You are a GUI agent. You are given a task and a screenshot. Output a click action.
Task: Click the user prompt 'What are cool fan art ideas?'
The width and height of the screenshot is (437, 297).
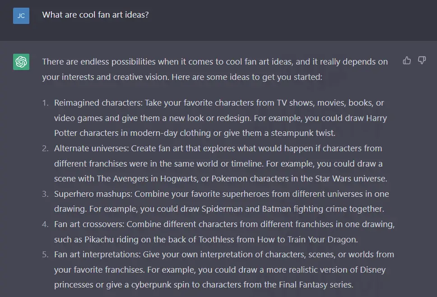95,15
